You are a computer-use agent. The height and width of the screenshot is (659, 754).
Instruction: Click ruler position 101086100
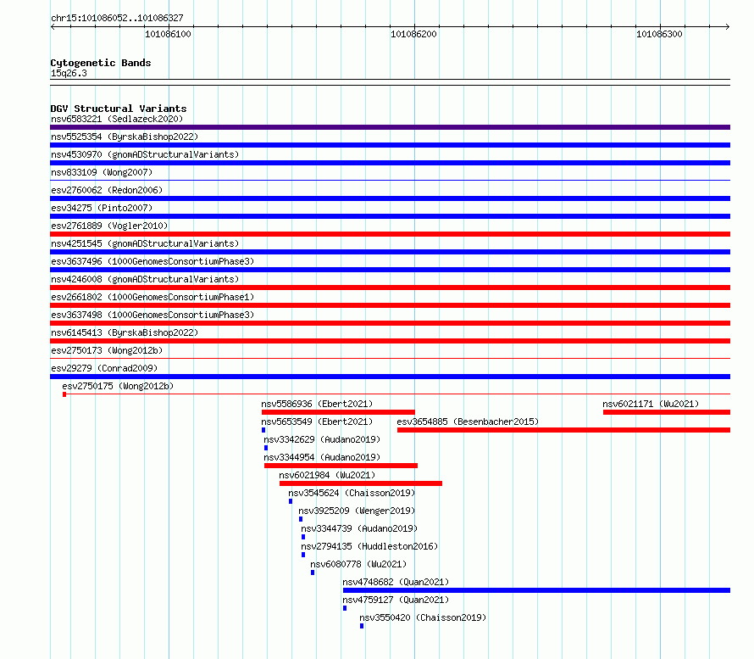click(168, 34)
